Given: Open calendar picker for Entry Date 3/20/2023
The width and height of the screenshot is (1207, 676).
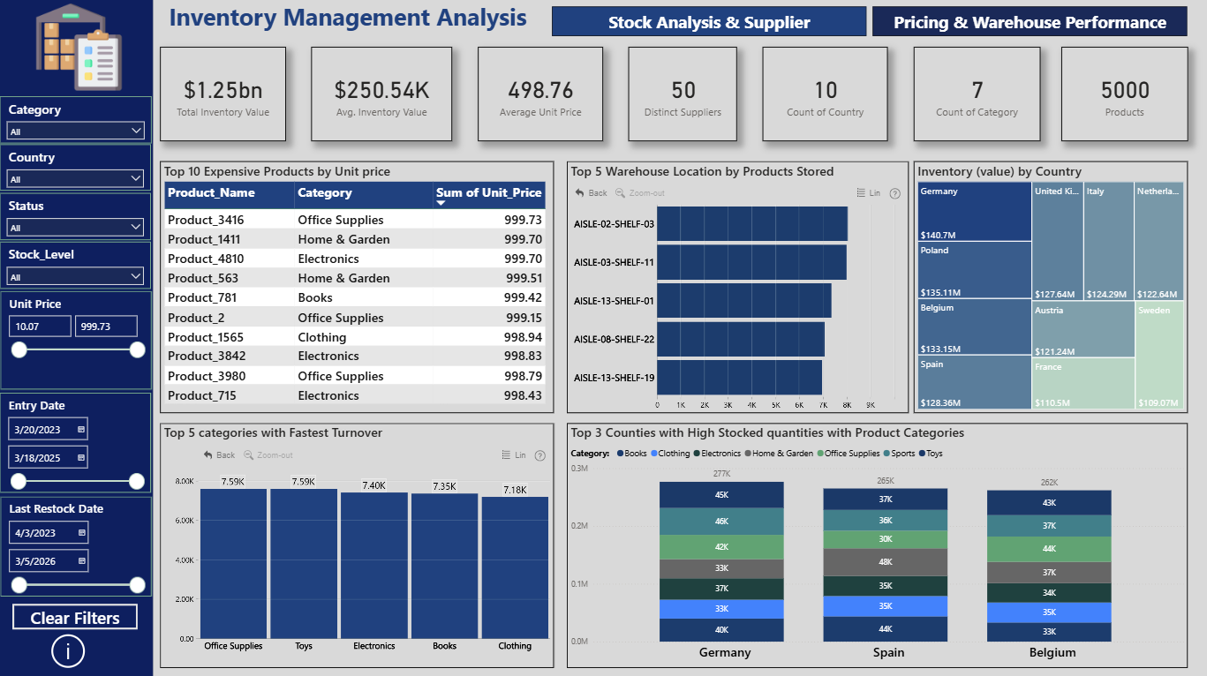Looking at the screenshot, I should click(x=81, y=430).
